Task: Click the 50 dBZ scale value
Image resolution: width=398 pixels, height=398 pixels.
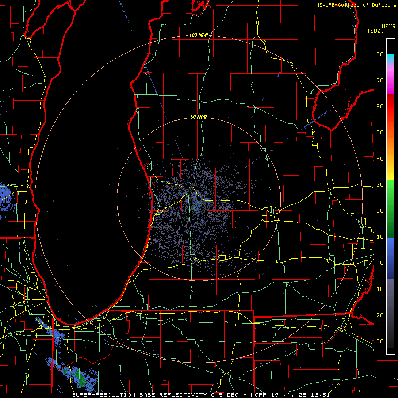Action: 380,133
